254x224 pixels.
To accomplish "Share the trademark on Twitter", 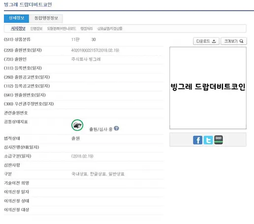I will click(208, 140).
